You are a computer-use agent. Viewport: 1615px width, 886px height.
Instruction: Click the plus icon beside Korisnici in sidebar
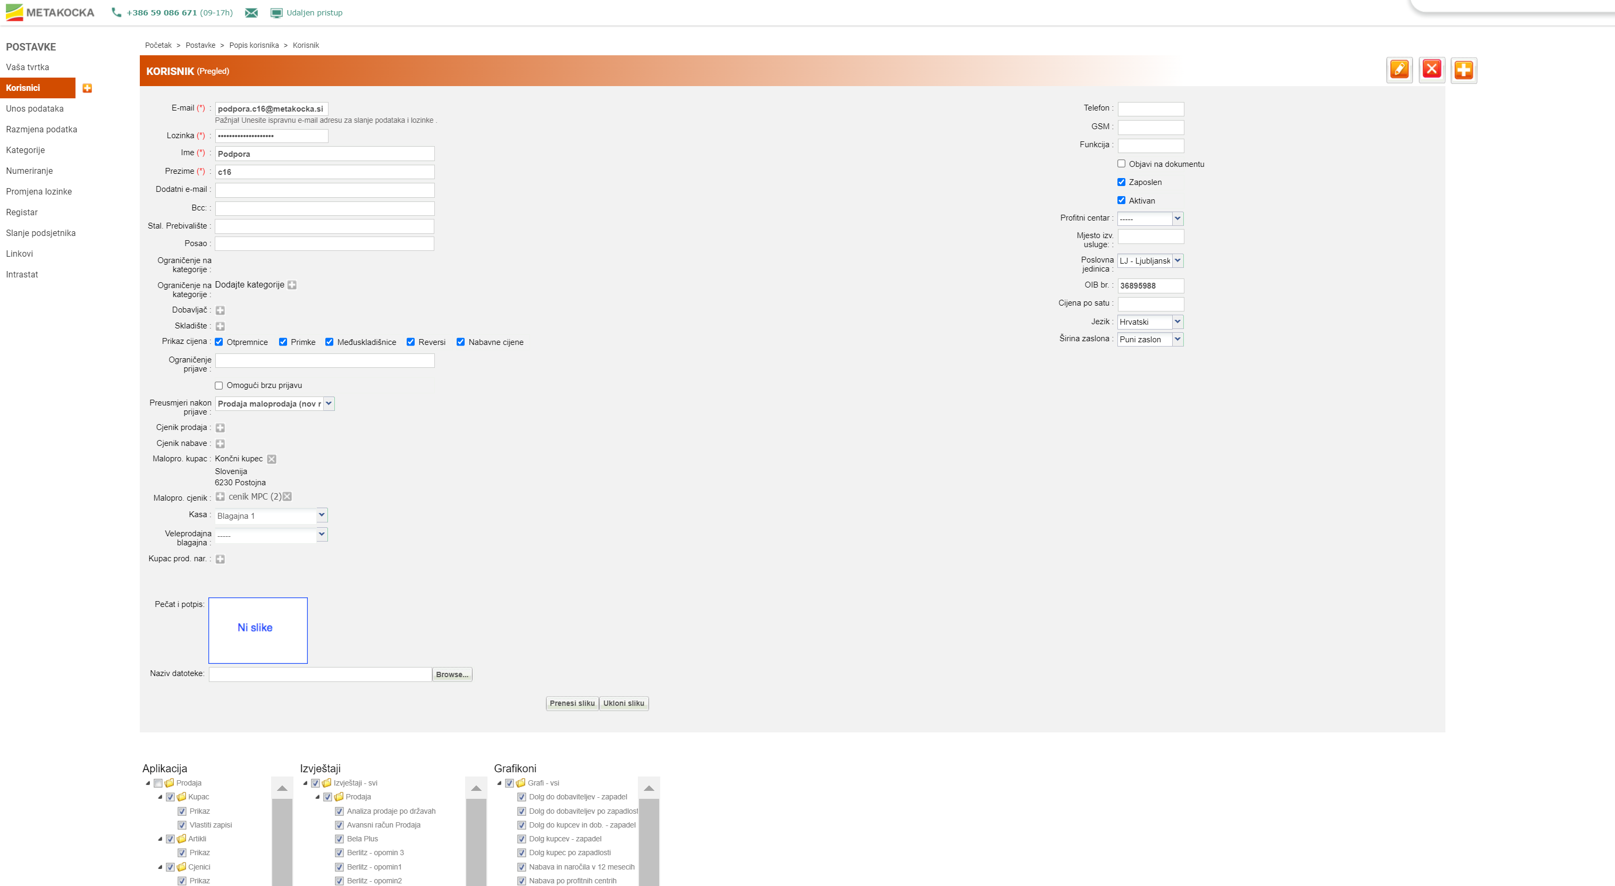coord(87,88)
